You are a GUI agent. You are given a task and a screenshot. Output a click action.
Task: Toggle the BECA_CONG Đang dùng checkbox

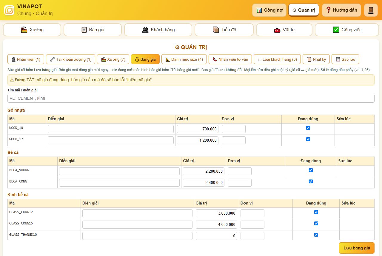[311, 182]
